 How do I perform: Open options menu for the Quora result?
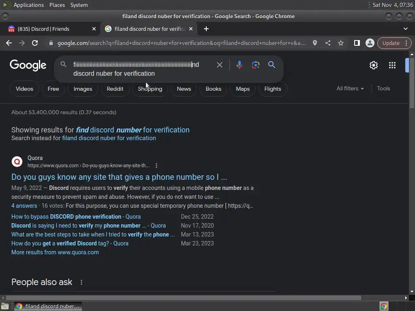coord(156,166)
